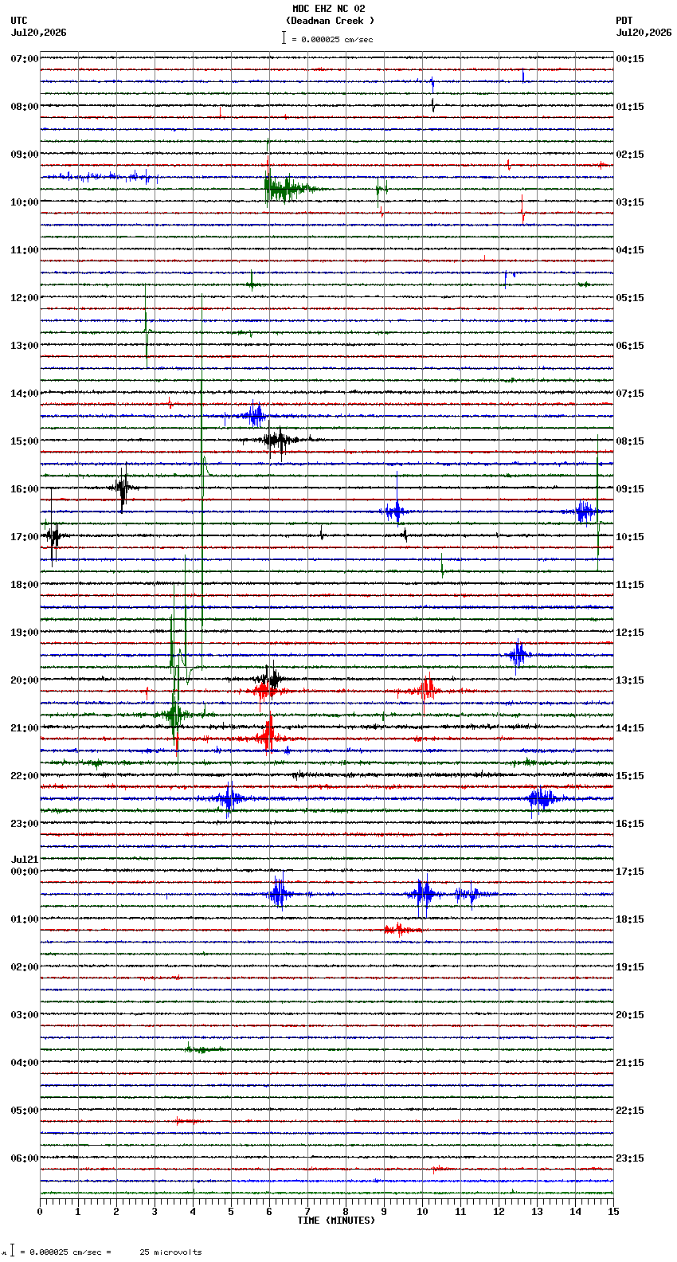
Task: Click the "23:00" UTC time label
Action: (25, 824)
